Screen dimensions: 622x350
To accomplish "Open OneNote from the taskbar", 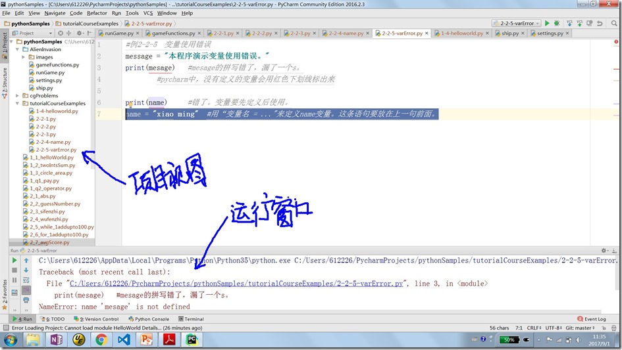I will coord(57,339).
